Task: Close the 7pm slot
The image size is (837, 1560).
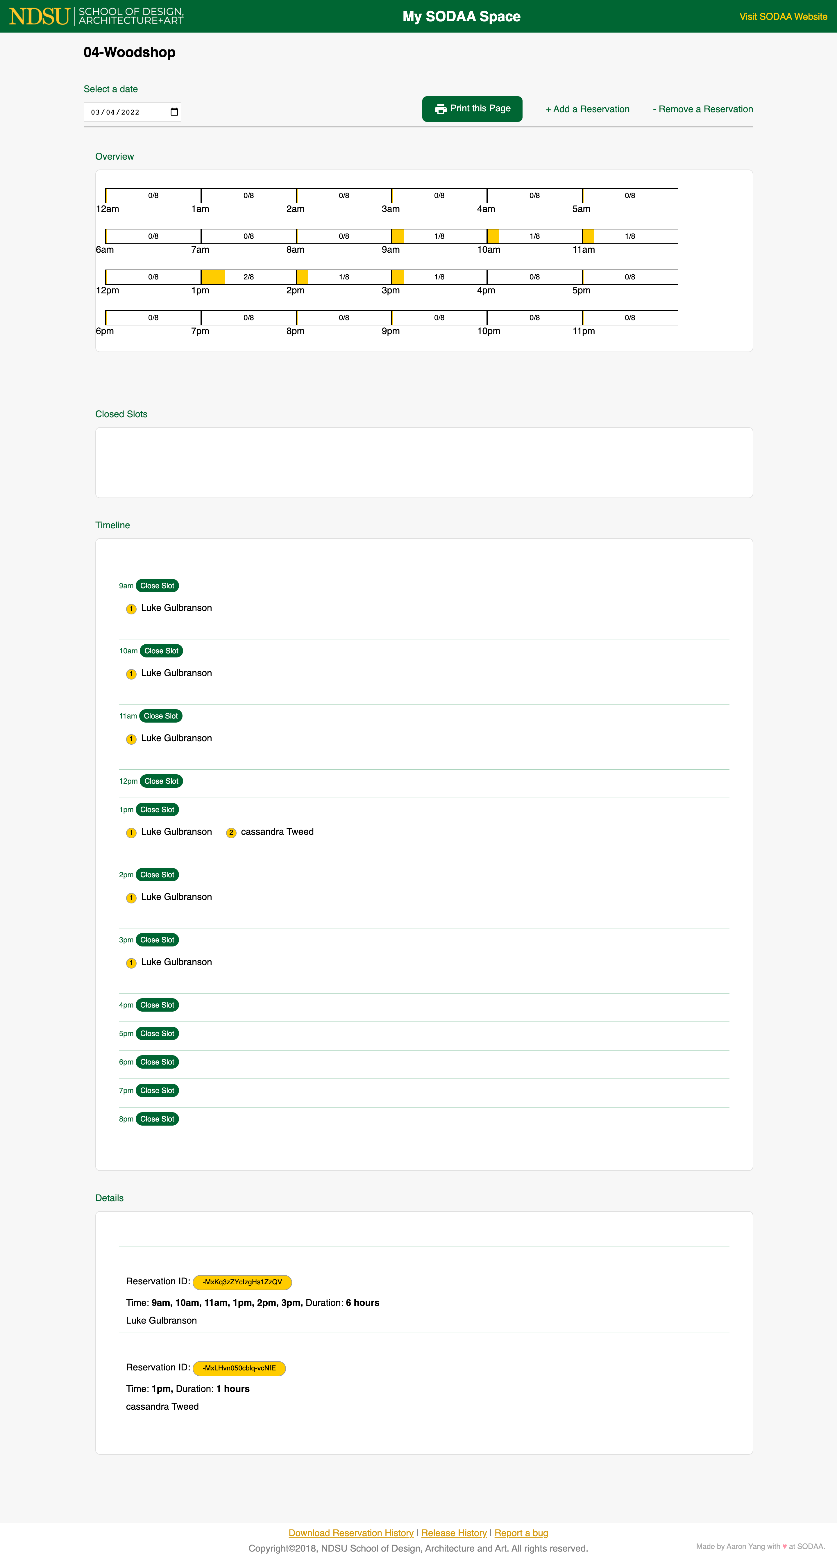Action: click(x=157, y=1090)
